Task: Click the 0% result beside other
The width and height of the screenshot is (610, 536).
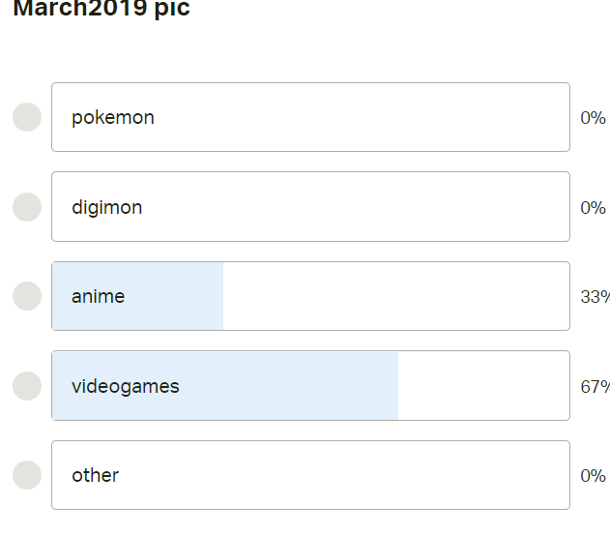Action: (x=593, y=476)
